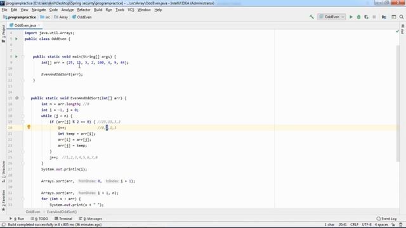This screenshot has height=228, width=406.
Task: Click the grey Stop square icon
Action: [374, 17]
